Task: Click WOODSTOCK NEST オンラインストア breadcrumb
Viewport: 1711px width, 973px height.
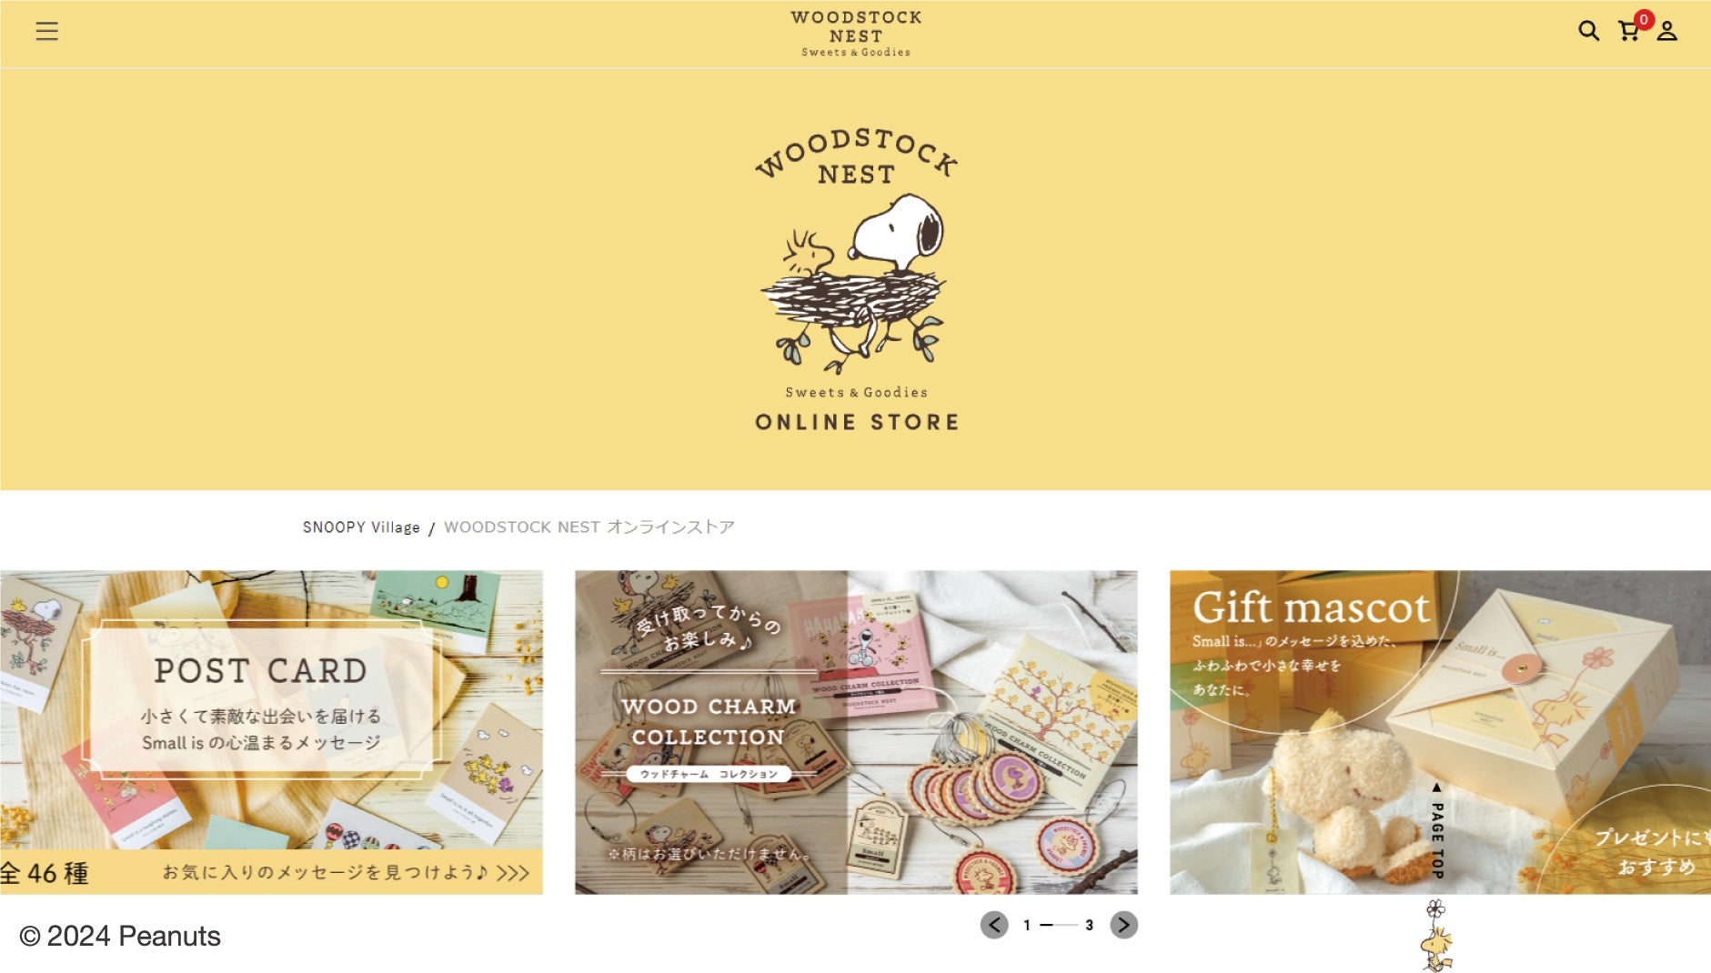Action: click(x=589, y=527)
